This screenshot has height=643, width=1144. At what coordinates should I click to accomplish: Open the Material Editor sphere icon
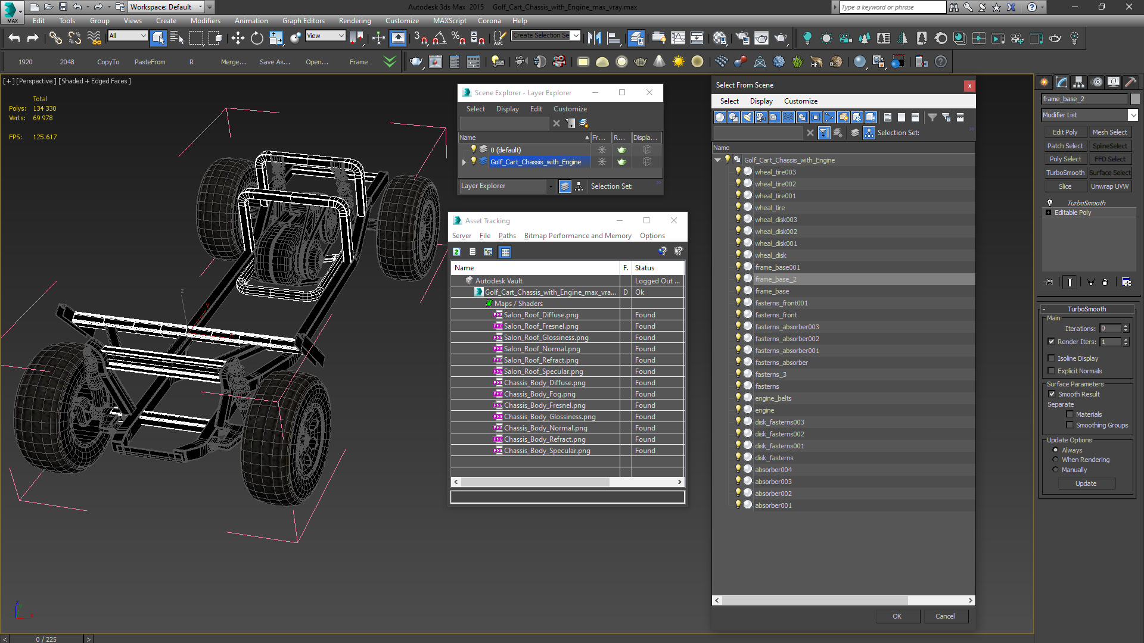[719, 38]
